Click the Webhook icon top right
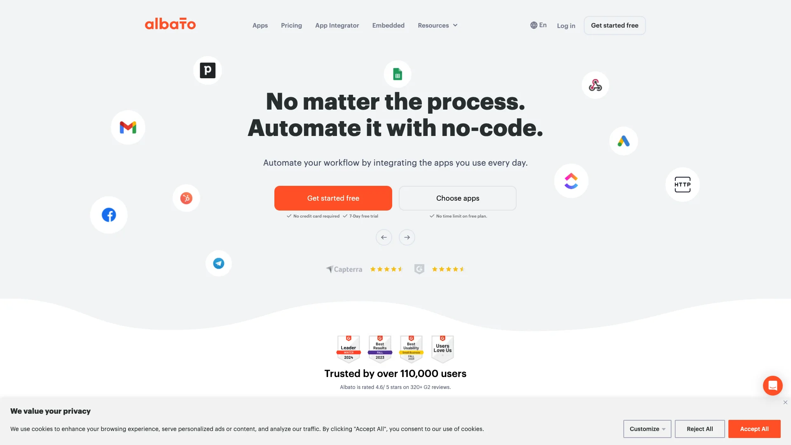The height and width of the screenshot is (445, 791). (x=595, y=85)
